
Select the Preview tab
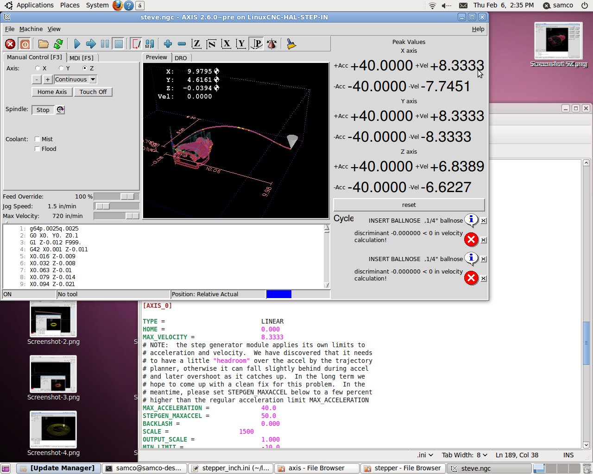[157, 57]
